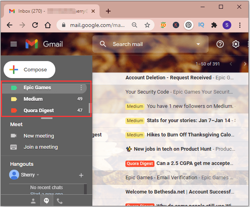250x207 pixels.
Task: Open the SQ browser extension
Action: tap(163, 25)
